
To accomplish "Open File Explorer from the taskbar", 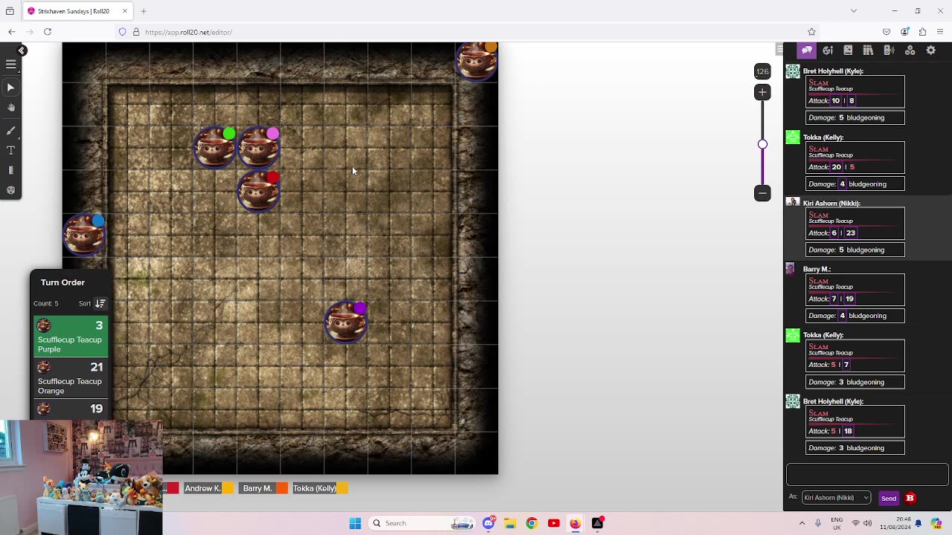I will (x=510, y=523).
